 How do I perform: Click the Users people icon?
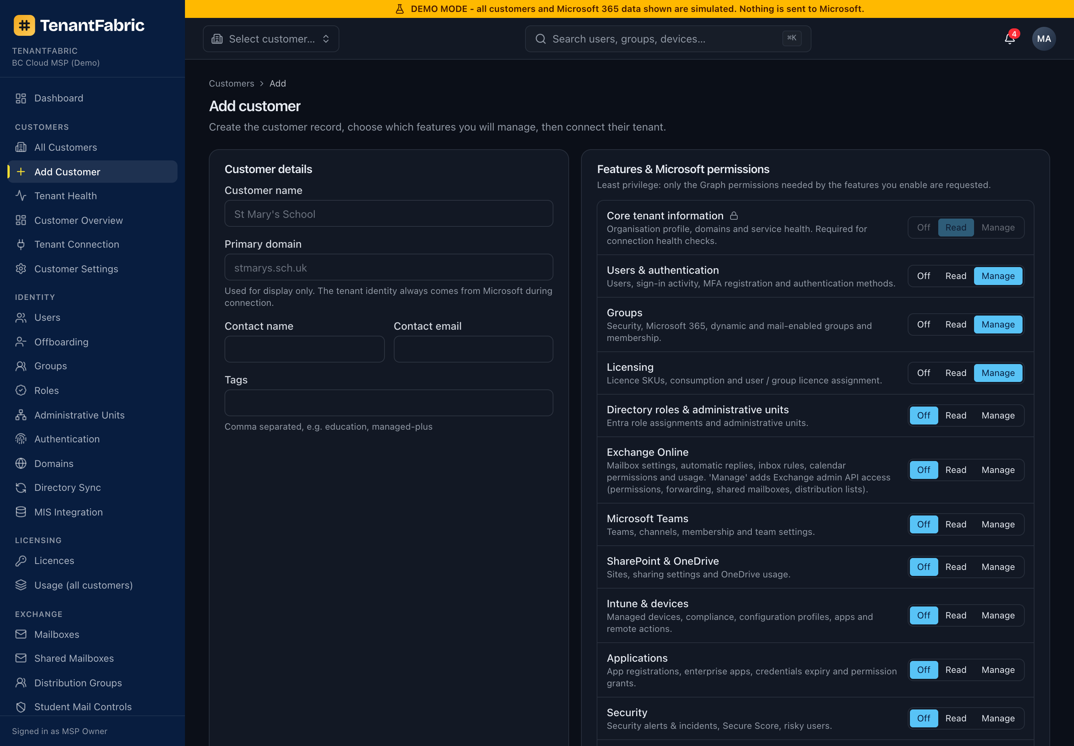pos(21,317)
